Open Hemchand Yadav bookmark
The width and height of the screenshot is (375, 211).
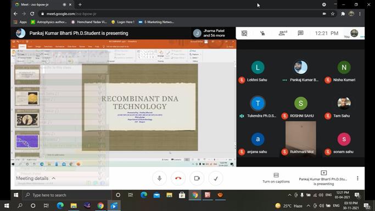tap(89, 22)
